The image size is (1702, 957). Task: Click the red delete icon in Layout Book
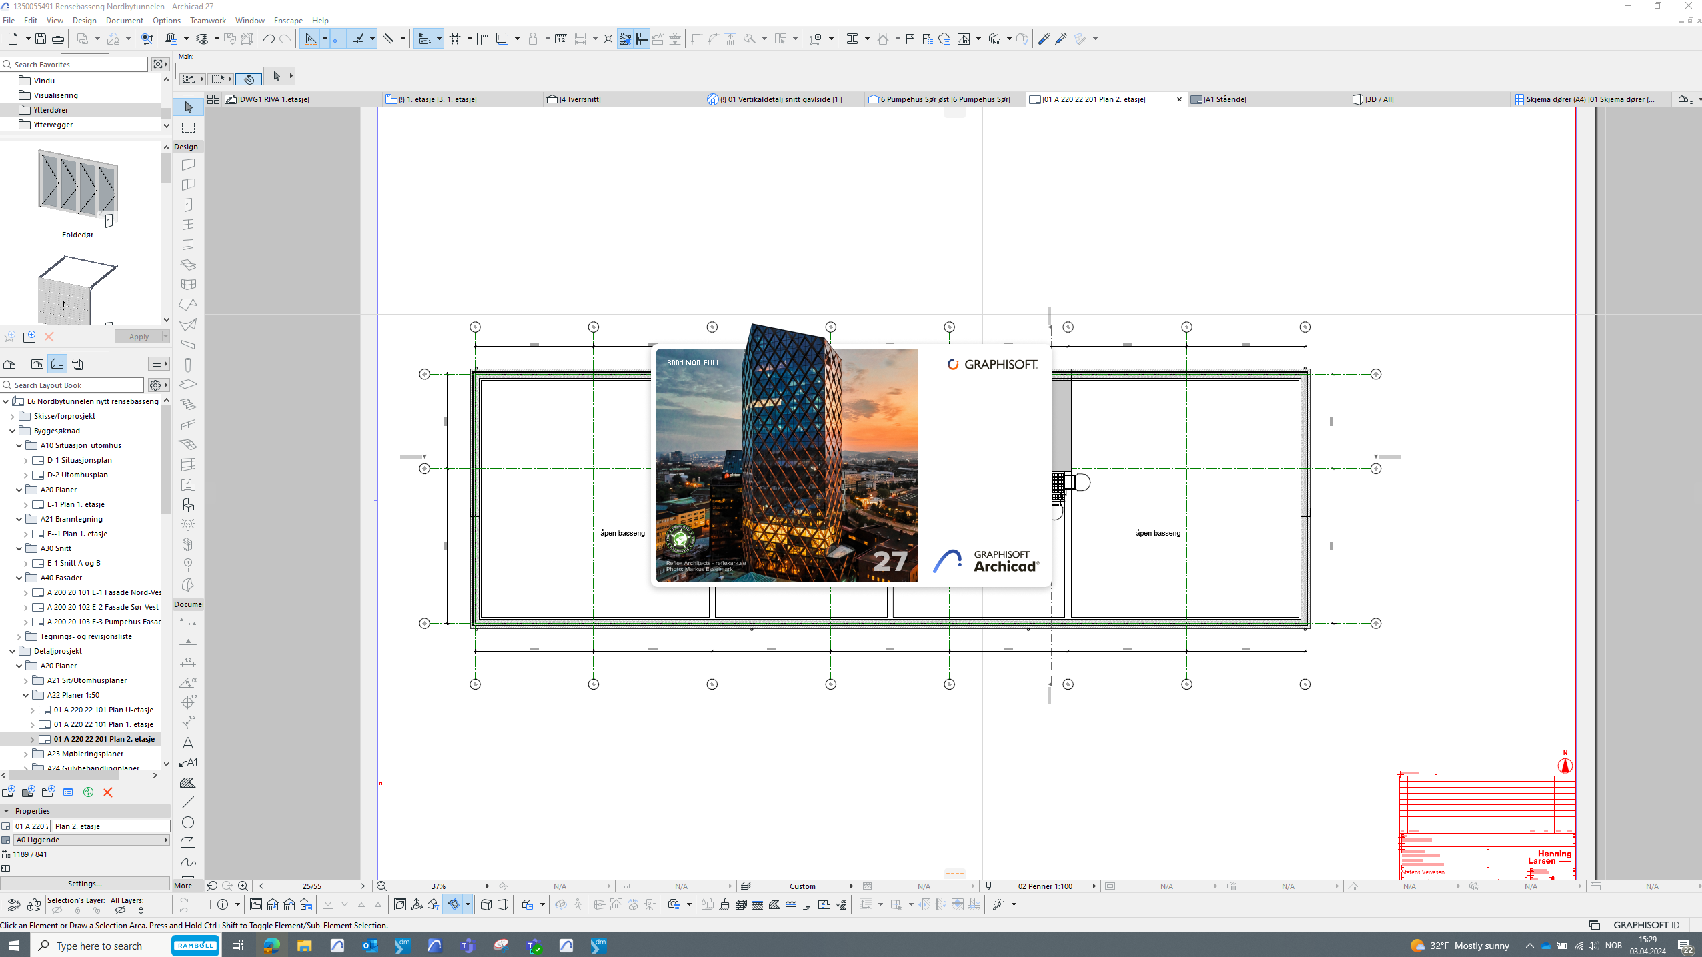108,792
